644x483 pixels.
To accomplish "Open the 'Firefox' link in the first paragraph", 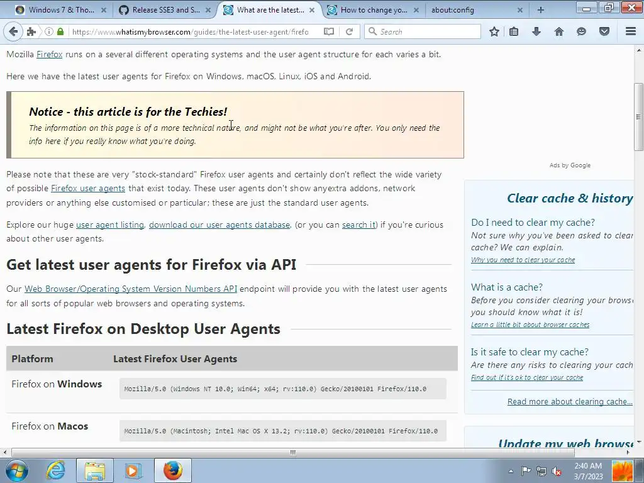I will click(x=49, y=54).
